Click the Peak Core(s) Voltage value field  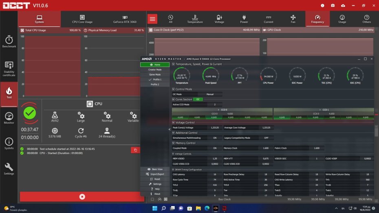pyautogui.click(x=215, y=128)
